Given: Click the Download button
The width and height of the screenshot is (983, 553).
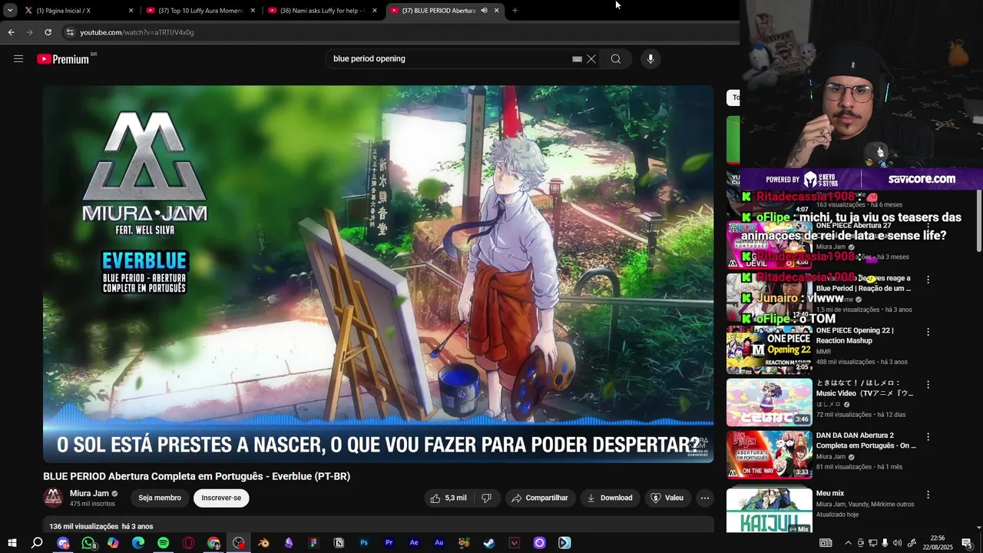Looking at the screenshot, I should tap(610, 498).
